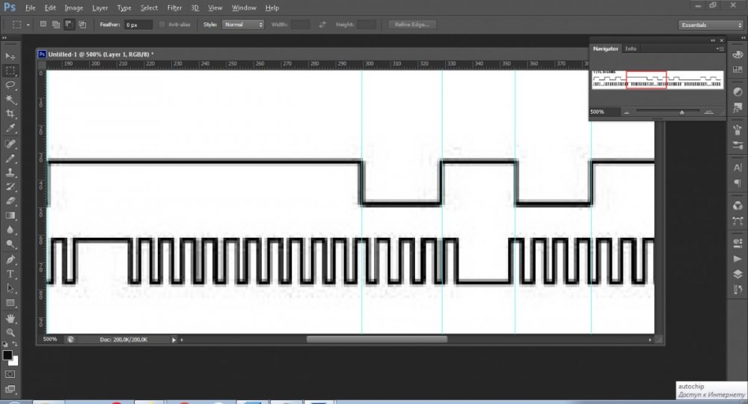Click the Feather input field

[x=138, y=25]
